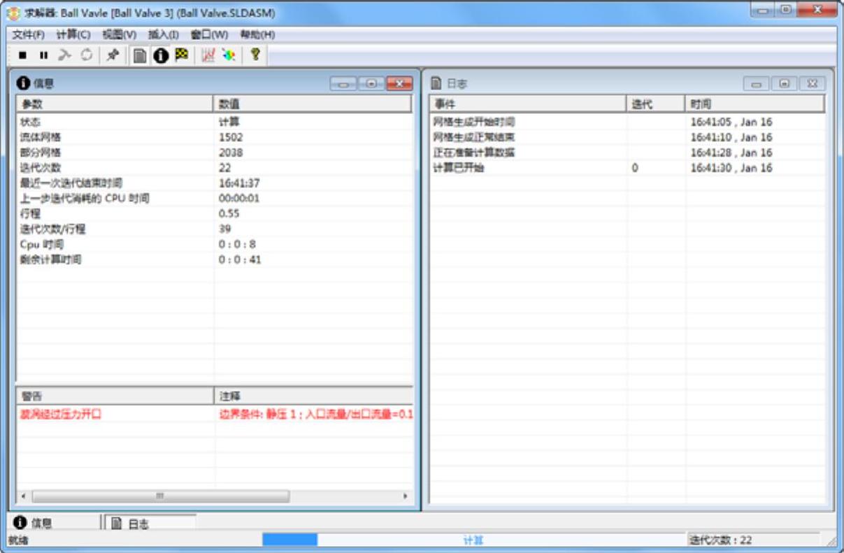Maximize the 日志 sub-window
The image size is (844, 553).
[x=784, y=84]
